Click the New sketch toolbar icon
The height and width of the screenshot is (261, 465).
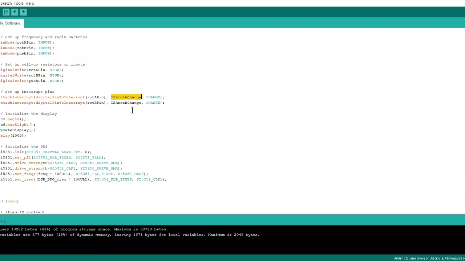(x=6, y=12)
